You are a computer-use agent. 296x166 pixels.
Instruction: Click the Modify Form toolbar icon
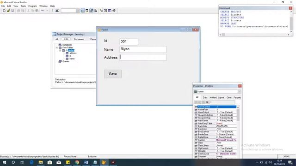(x=57, y=11)
